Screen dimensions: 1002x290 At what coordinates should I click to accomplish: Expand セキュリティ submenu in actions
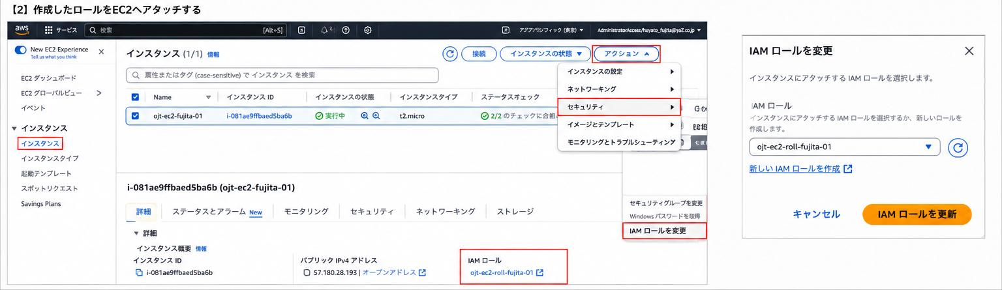[x=619, y=106]
